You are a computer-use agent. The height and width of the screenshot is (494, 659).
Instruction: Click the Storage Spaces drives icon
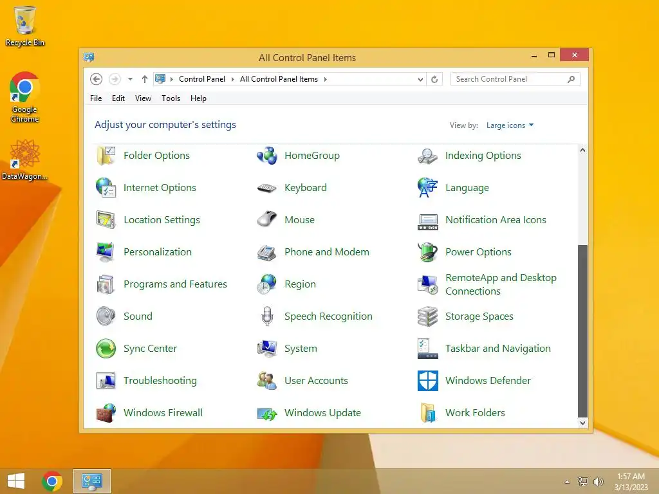click(427, 316)
